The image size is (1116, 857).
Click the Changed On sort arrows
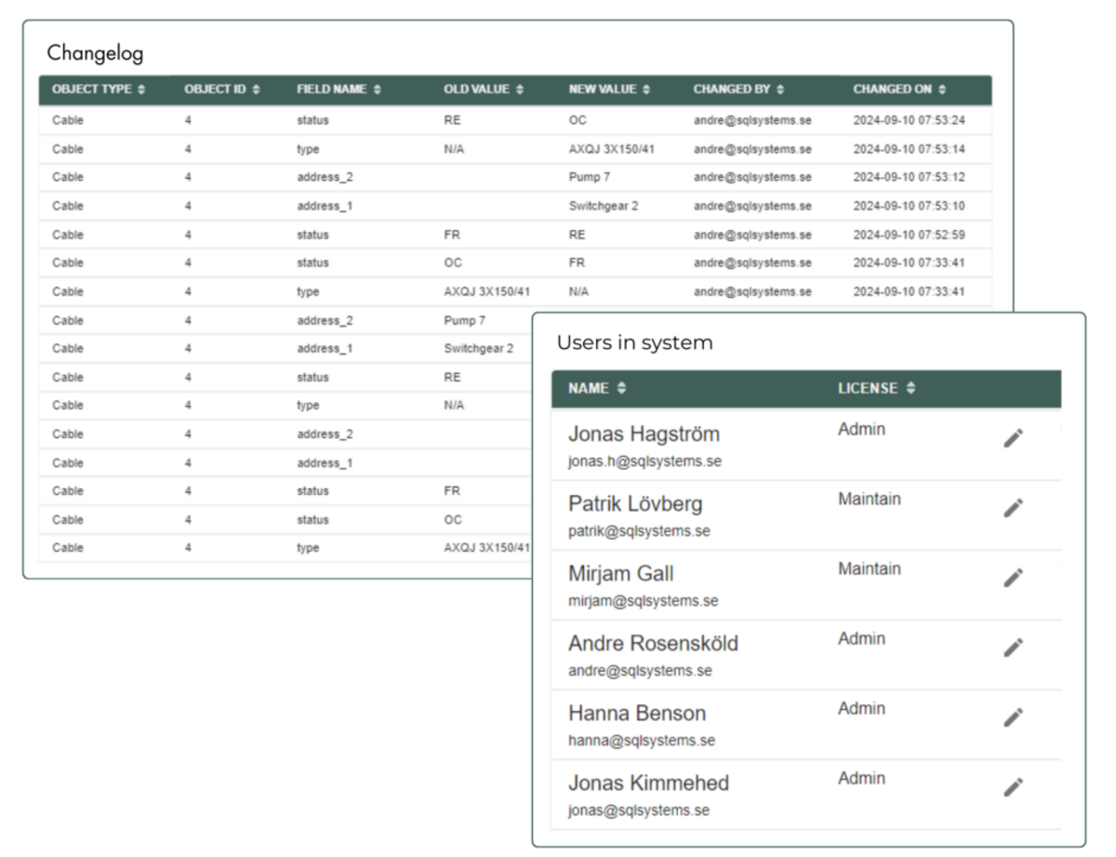click(x=942, y=89)
